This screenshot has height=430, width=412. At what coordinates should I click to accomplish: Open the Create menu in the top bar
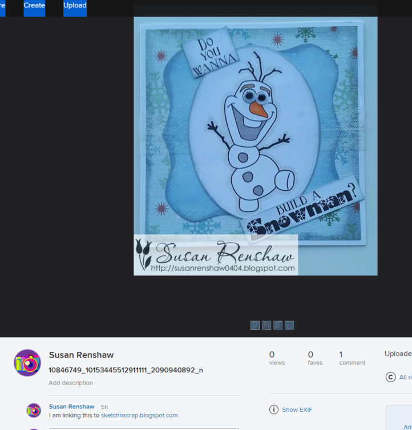34,6
